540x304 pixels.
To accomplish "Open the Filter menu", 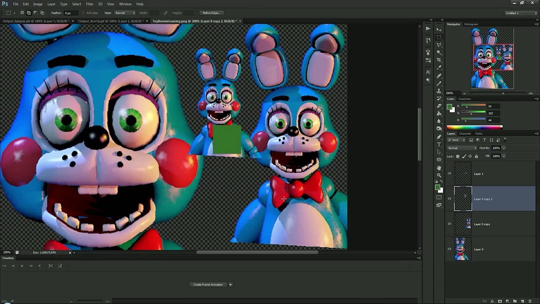I will coord(89,4).
